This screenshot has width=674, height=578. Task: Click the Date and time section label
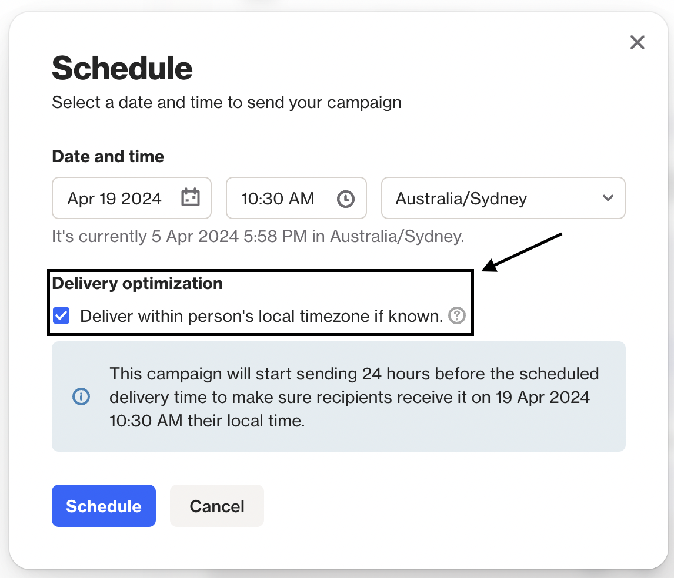(x=108, y=156)
